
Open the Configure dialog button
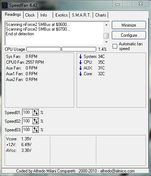point(129,35)
